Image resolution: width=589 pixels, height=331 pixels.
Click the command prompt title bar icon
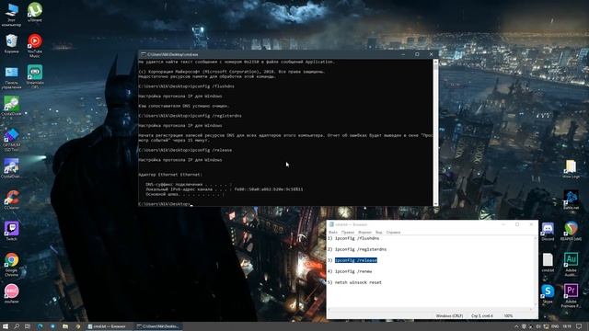[144, 54]
